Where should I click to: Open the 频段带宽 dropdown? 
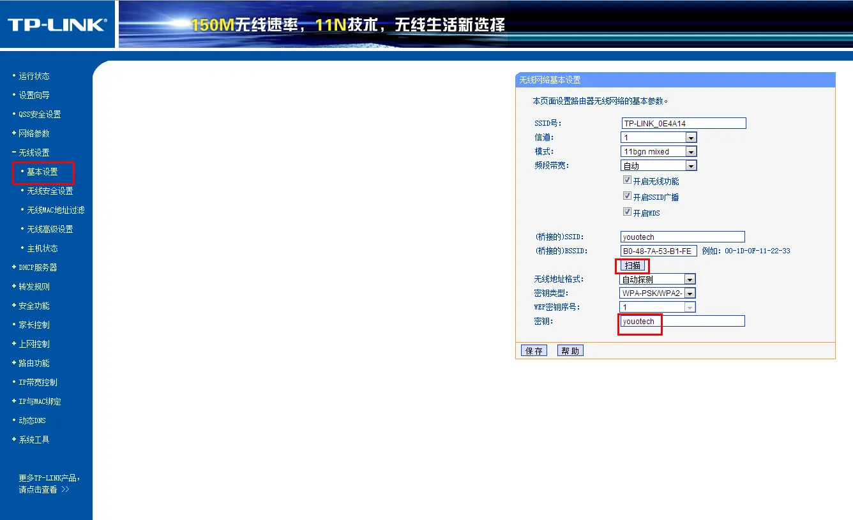tap(659, 165)
